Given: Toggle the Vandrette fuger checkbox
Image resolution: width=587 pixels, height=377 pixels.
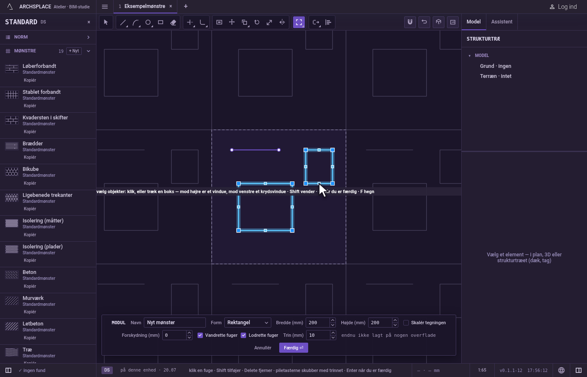Looking at the screenshot, I should pos(200,335).
